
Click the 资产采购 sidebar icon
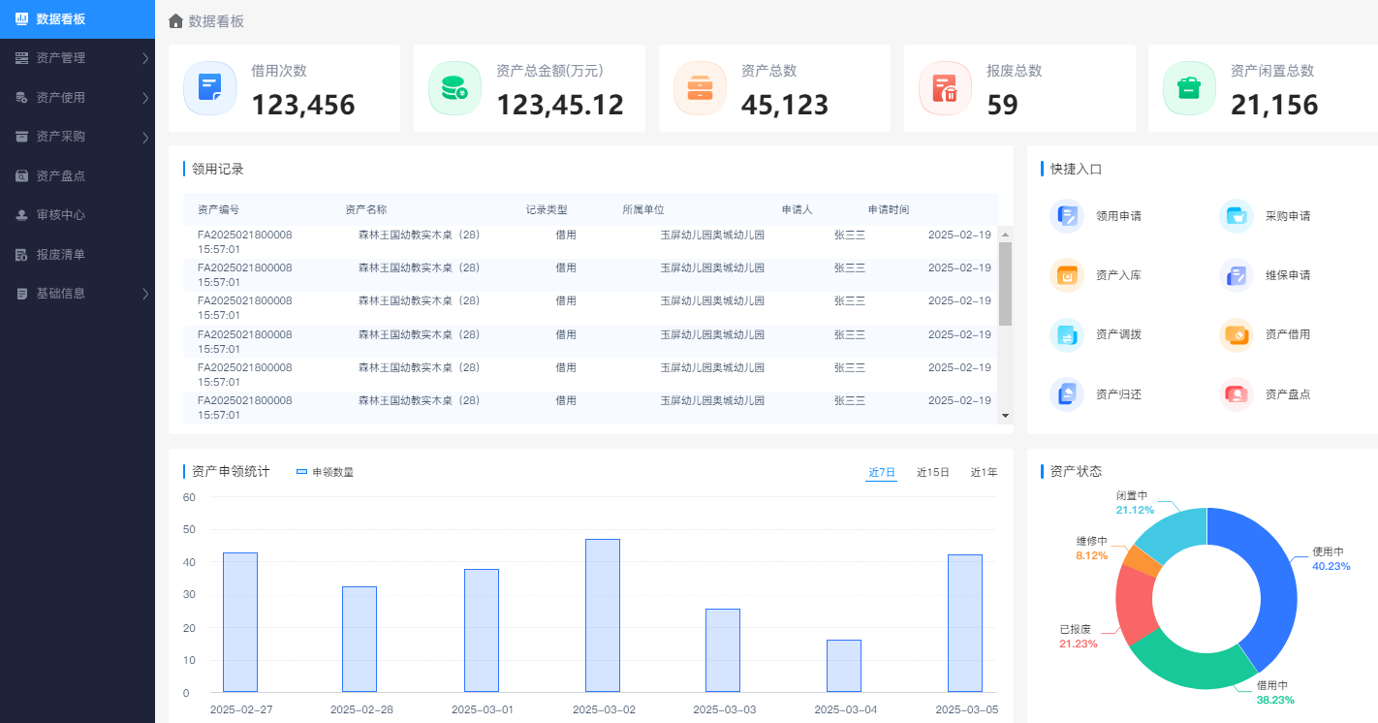21,137
